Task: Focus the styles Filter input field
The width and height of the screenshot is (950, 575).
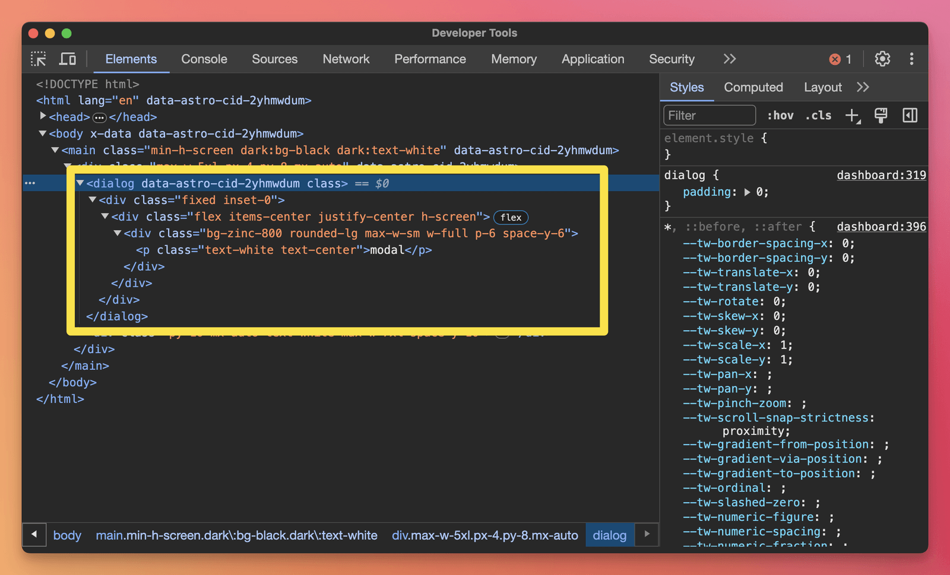Action: pos(710,116)
